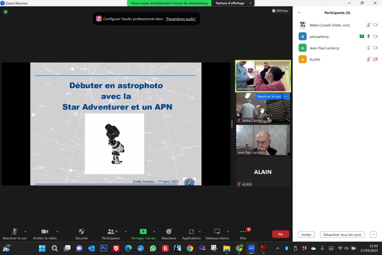Stop camera with Arrêter la vidéo
382x255 pixels.
pyautogui.click(x=45, y=234)
